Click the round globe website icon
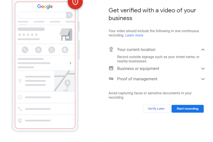Image resolution: width=213 pixels, height=142 pixels. click(x=65, y=50)
